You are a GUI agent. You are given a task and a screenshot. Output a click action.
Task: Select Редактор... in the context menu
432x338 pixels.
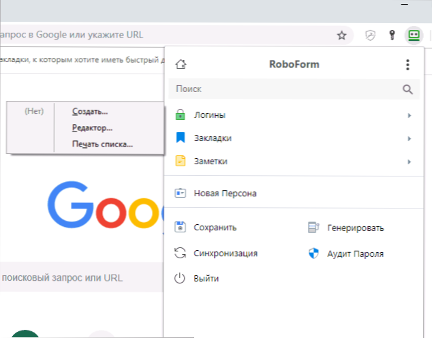92,128
